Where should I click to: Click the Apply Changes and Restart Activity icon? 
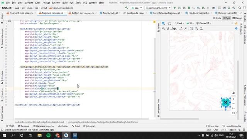coord(179,8)
